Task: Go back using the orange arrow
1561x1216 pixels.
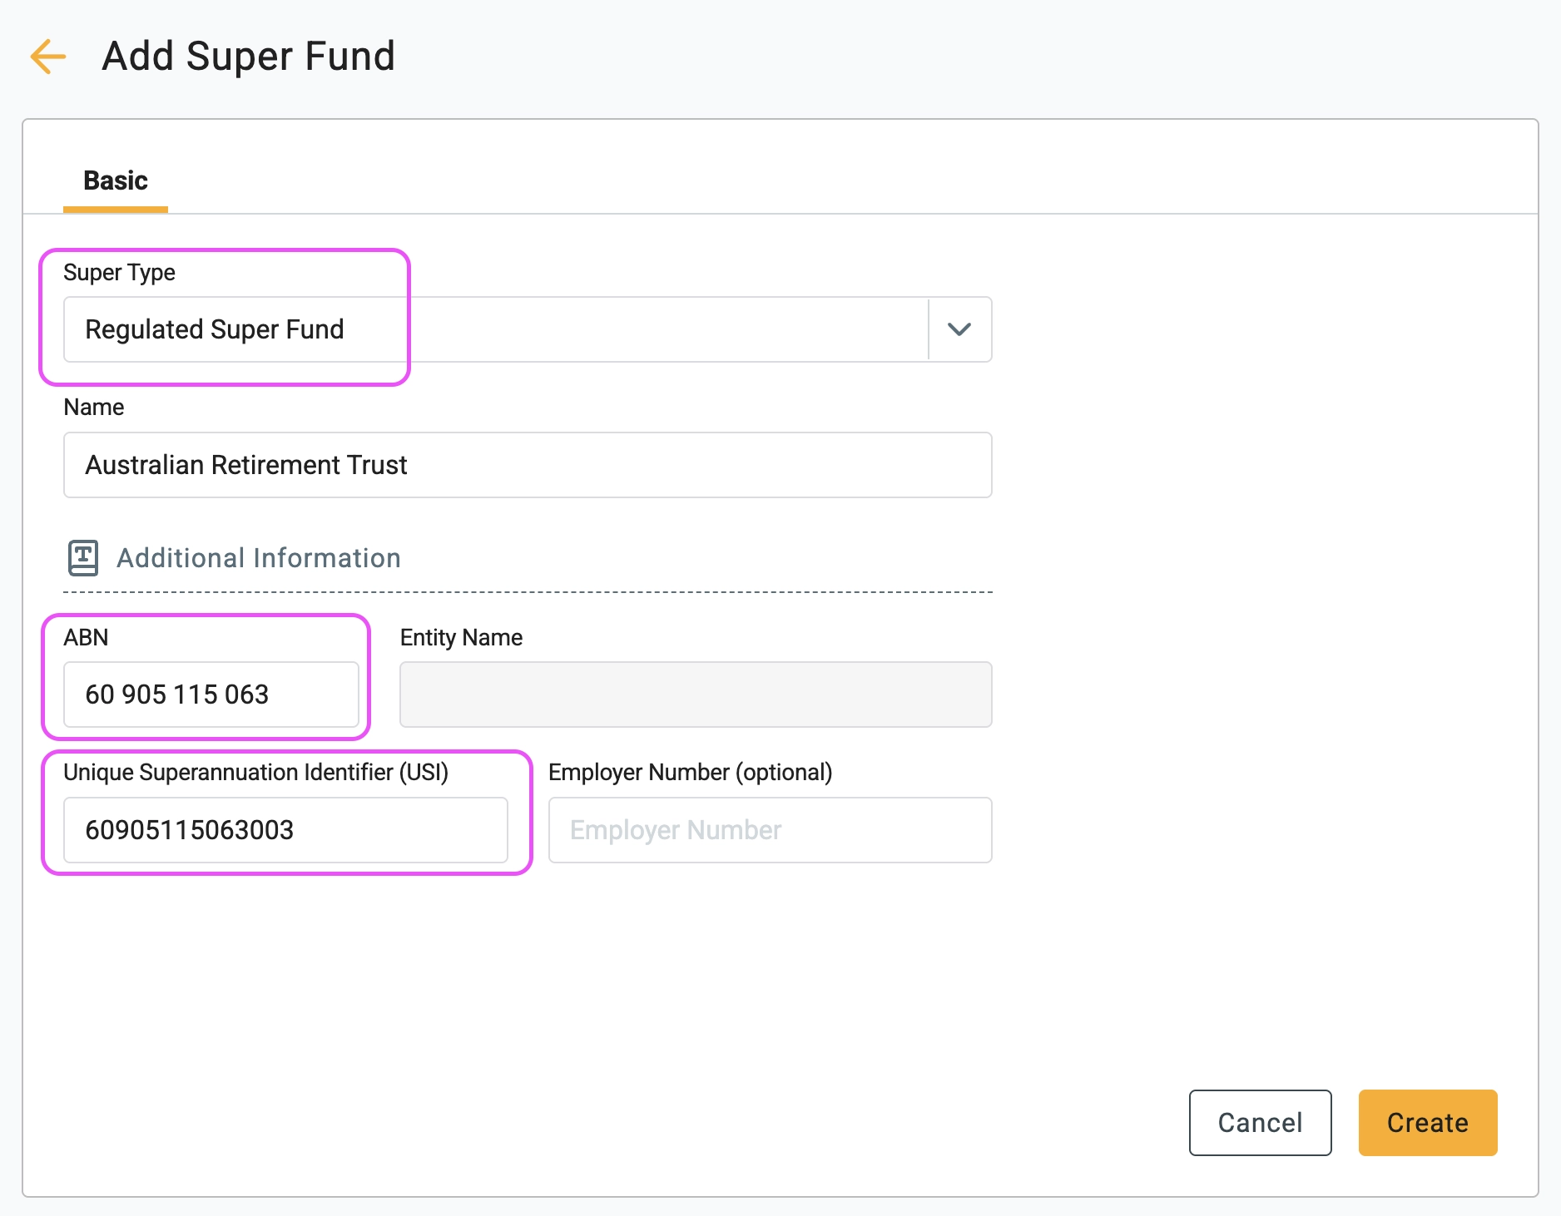Action: point(47,57)
